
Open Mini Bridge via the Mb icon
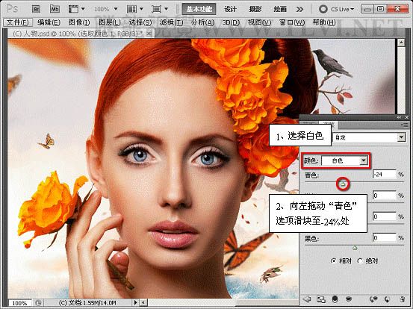coord(55,9)
